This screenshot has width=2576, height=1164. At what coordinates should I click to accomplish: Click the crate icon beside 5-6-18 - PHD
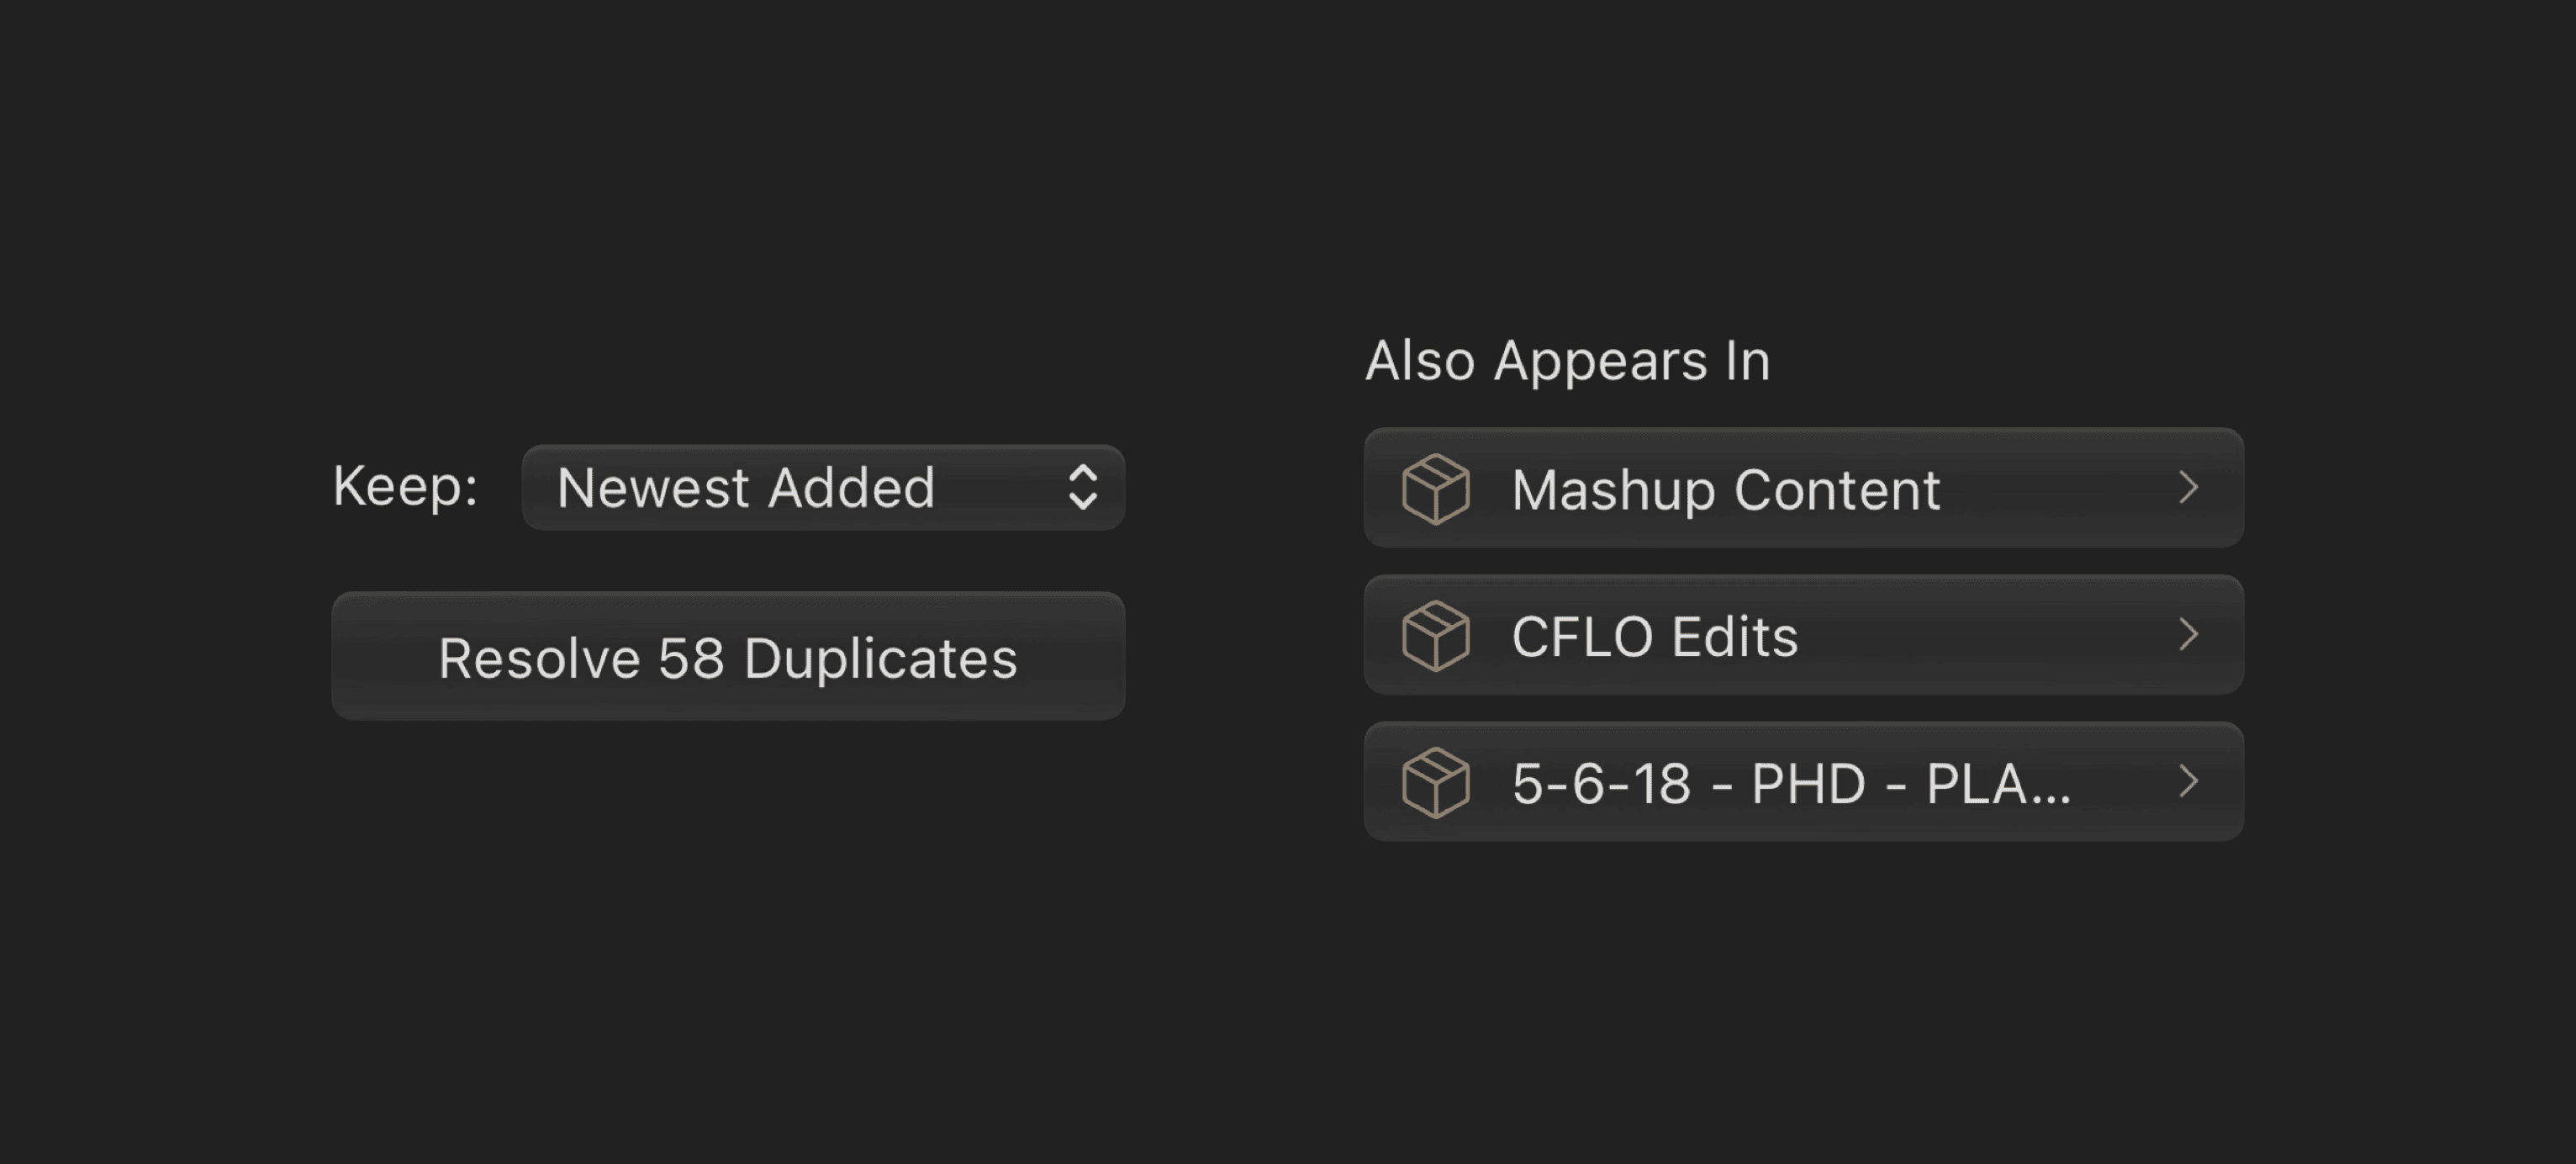click(1435, 783)
